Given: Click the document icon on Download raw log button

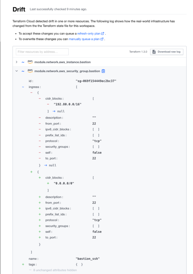Looking at the screenshot, I should point(154,51).
